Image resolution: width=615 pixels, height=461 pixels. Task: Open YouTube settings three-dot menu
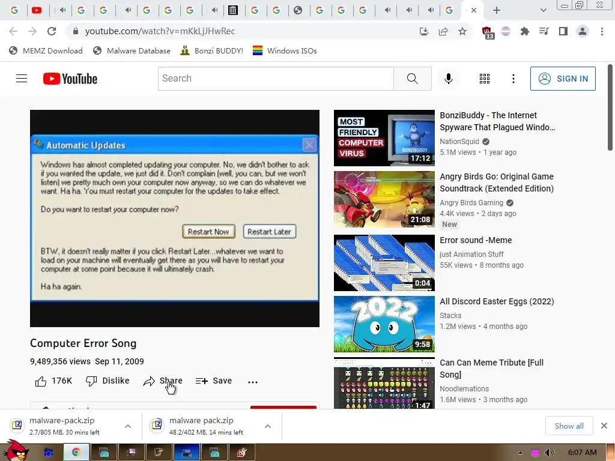(x=514, y=79)
